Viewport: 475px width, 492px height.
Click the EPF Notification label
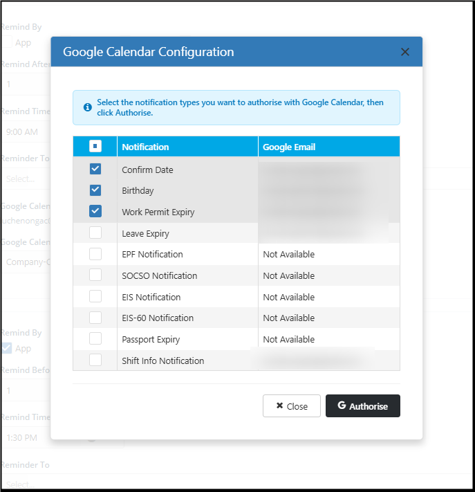pyautogui.click(x=152, y=254)
